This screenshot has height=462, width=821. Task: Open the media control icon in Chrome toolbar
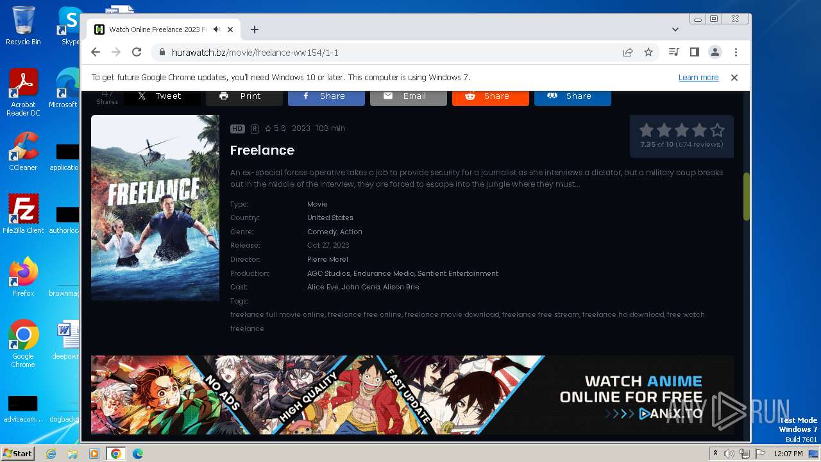673,52
